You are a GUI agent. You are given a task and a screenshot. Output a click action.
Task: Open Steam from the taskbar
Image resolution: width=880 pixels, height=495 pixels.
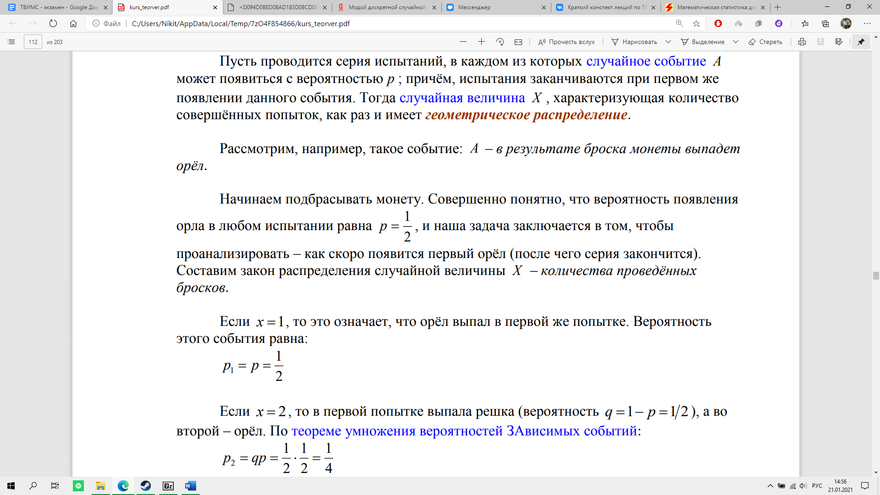click(x=146, y=486)
